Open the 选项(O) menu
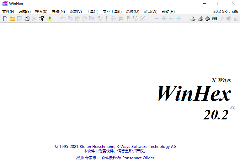The image size is (240, 161). click(x=133, y=12)
